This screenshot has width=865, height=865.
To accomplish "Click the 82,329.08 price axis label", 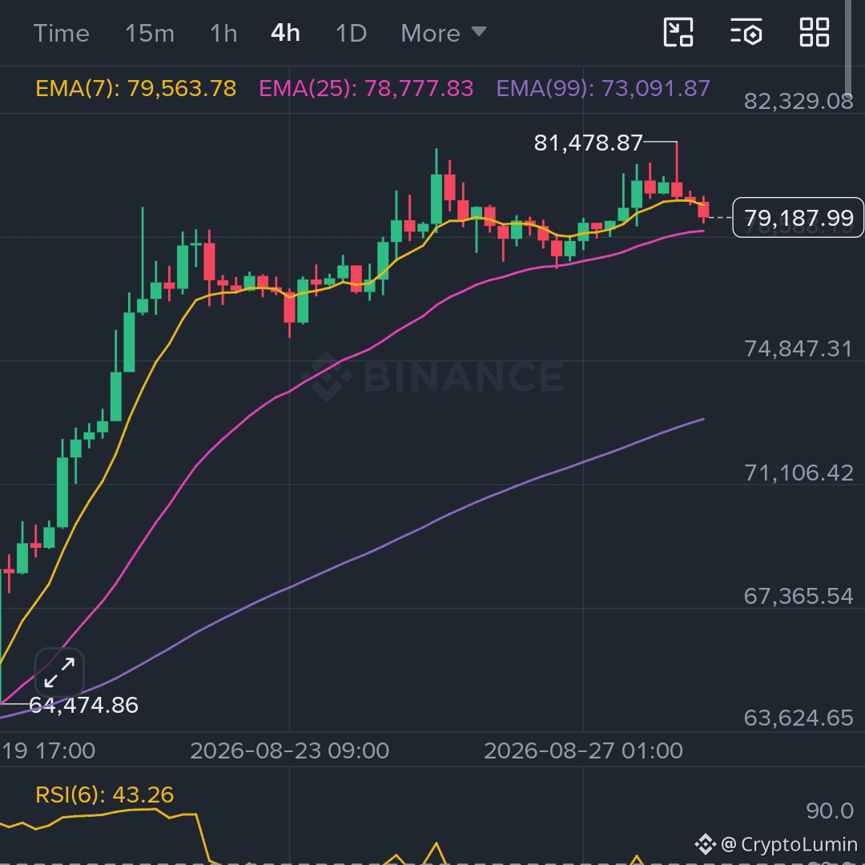I will click(x=799, y=102).
